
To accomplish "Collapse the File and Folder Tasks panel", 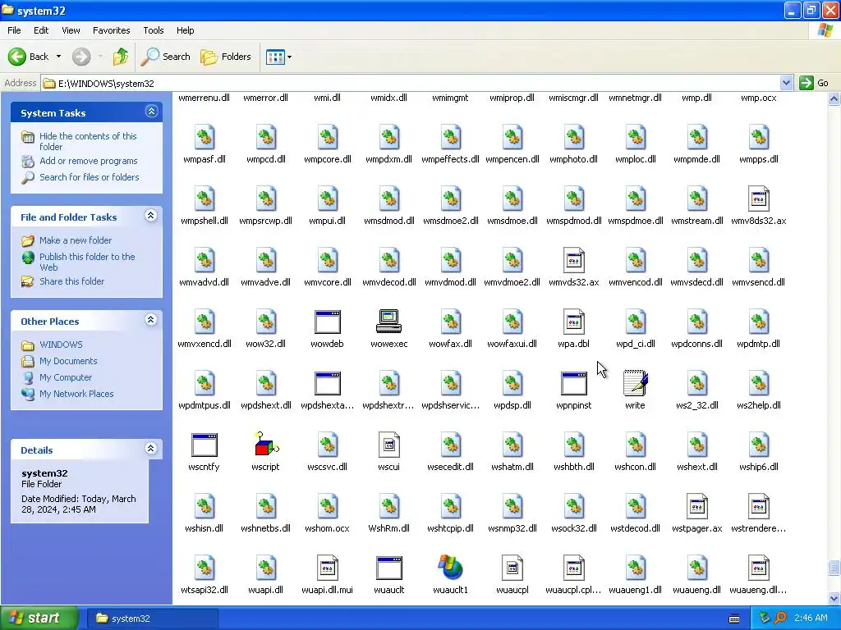I will click(x=151, y=216).
